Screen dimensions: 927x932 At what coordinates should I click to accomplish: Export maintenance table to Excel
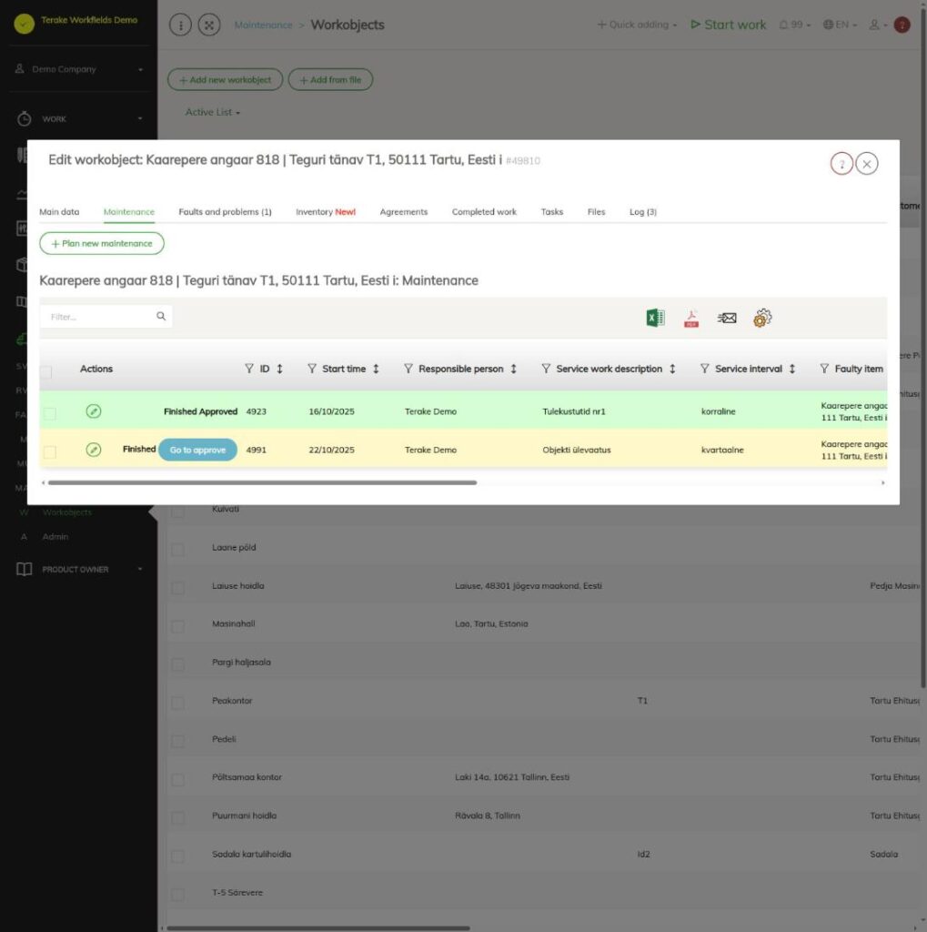pos(655,318)
